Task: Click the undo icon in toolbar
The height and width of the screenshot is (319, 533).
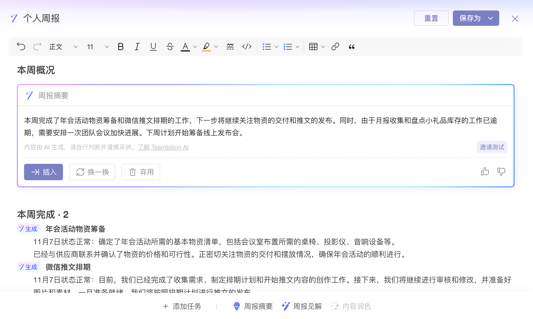Action: pos(22,47)
